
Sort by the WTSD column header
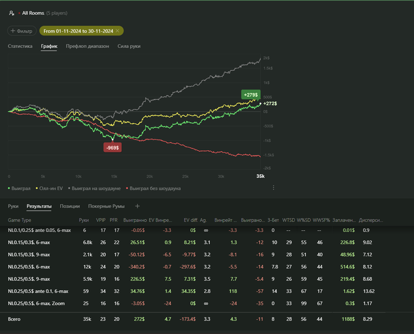point(289,220)
